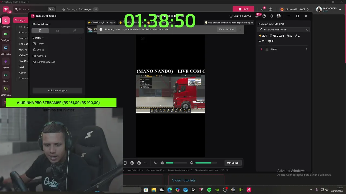Select the dual-screen layout mode

[x=75, y=31]
